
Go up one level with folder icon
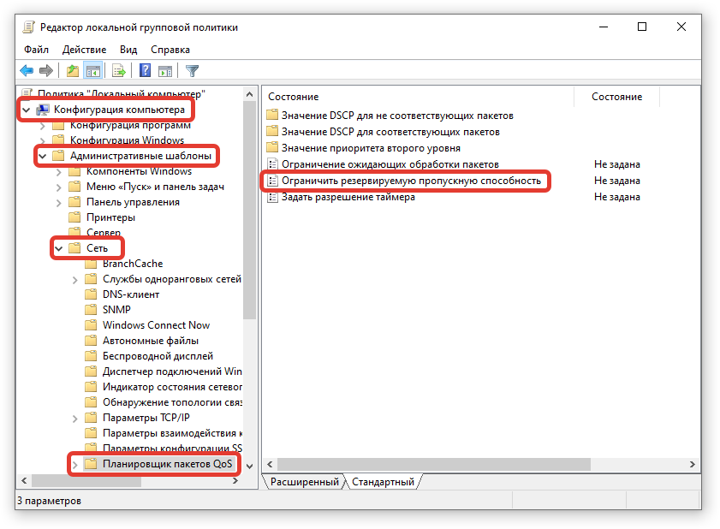73,71
